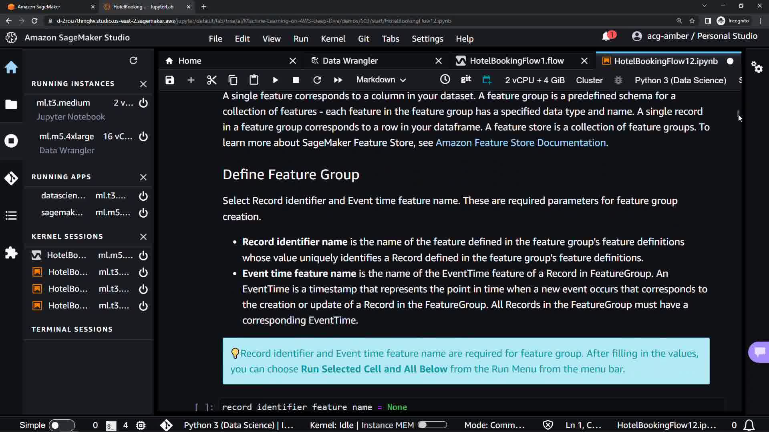Toggle Simple mode switch in status bar

click(61, 425)
